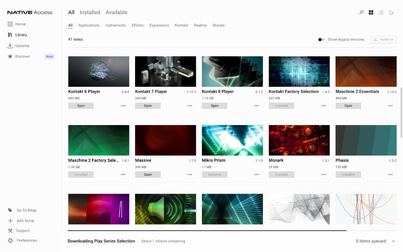
Task: Select Home in the sidebar
Action: tap(20, 24)
